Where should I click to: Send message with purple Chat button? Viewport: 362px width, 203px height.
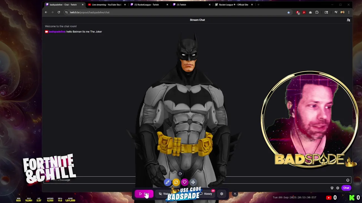click(x=346, y=188)
